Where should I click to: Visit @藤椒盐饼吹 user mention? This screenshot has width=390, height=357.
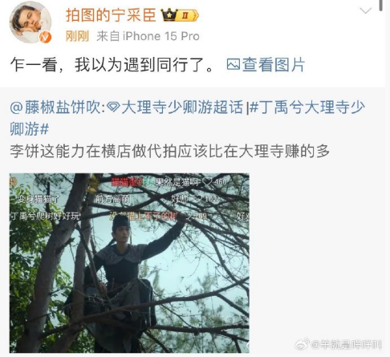(55, 108)
